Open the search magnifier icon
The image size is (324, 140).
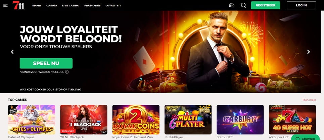tap(243, 5)
